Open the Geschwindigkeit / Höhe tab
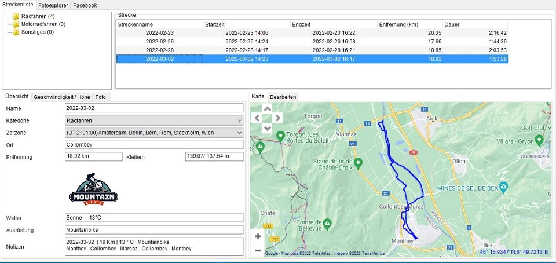Viewport: 556px width, 263px height. (x=63, y=97)
